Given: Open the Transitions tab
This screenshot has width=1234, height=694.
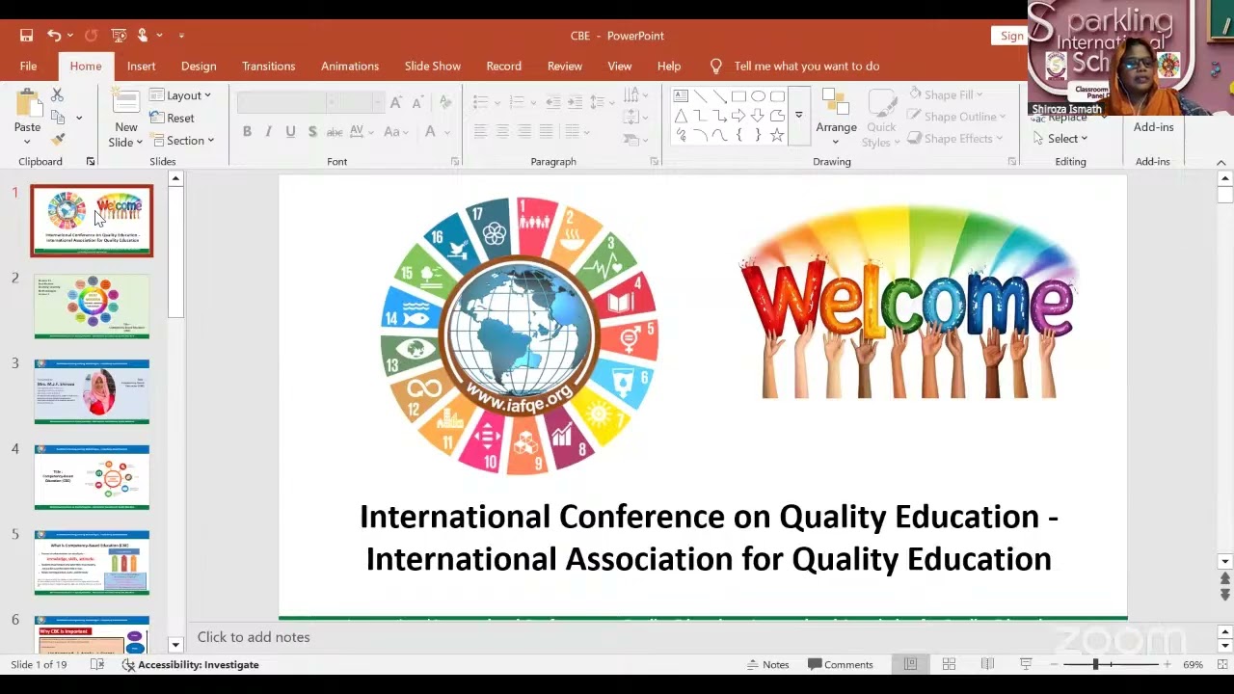Looking at the screenshot, I should pos(268,66).
